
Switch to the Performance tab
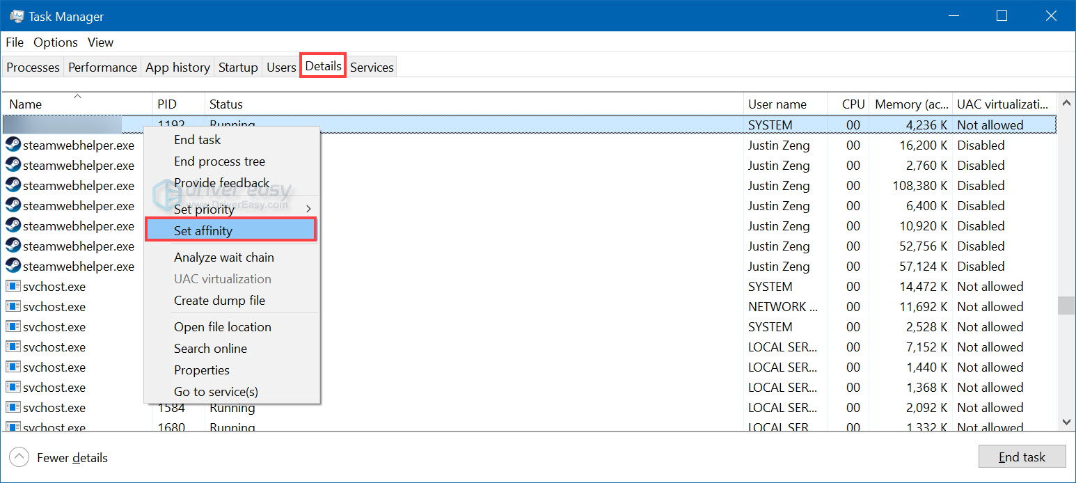coord(102,67)
